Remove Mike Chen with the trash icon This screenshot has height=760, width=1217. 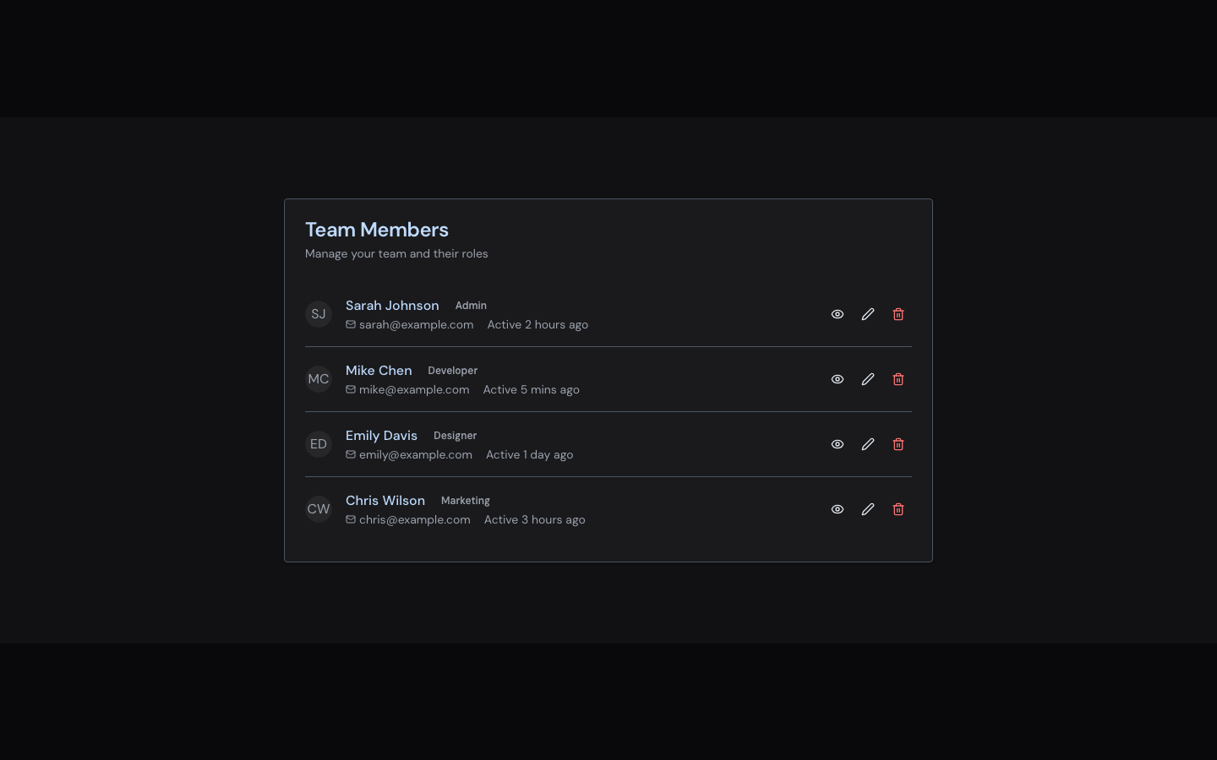[898, 379]
